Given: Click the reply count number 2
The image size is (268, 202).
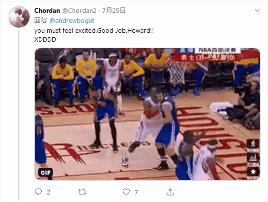Looking at the screenshot, I should [48, 192].
